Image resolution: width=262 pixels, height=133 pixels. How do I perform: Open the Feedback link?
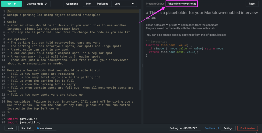pos(210,128)
